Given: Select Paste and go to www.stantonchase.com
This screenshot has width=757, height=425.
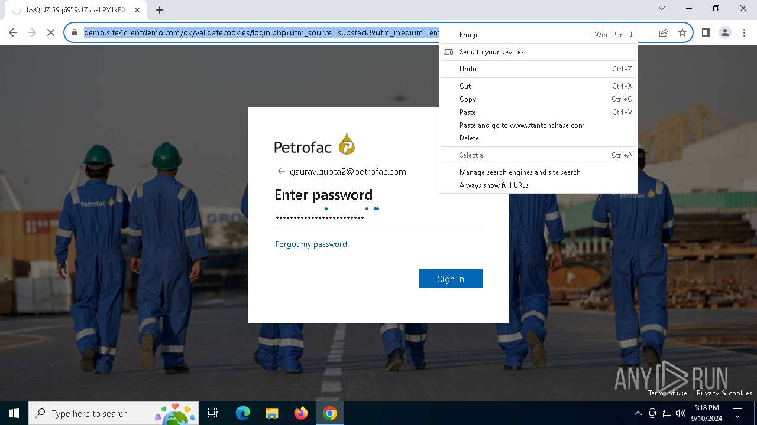Looking at the screenshot, I should pos(538,125).
